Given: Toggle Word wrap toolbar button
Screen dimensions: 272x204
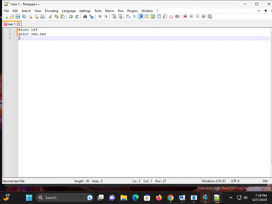Looking at the screenshot, I should (x=128, y=17).
